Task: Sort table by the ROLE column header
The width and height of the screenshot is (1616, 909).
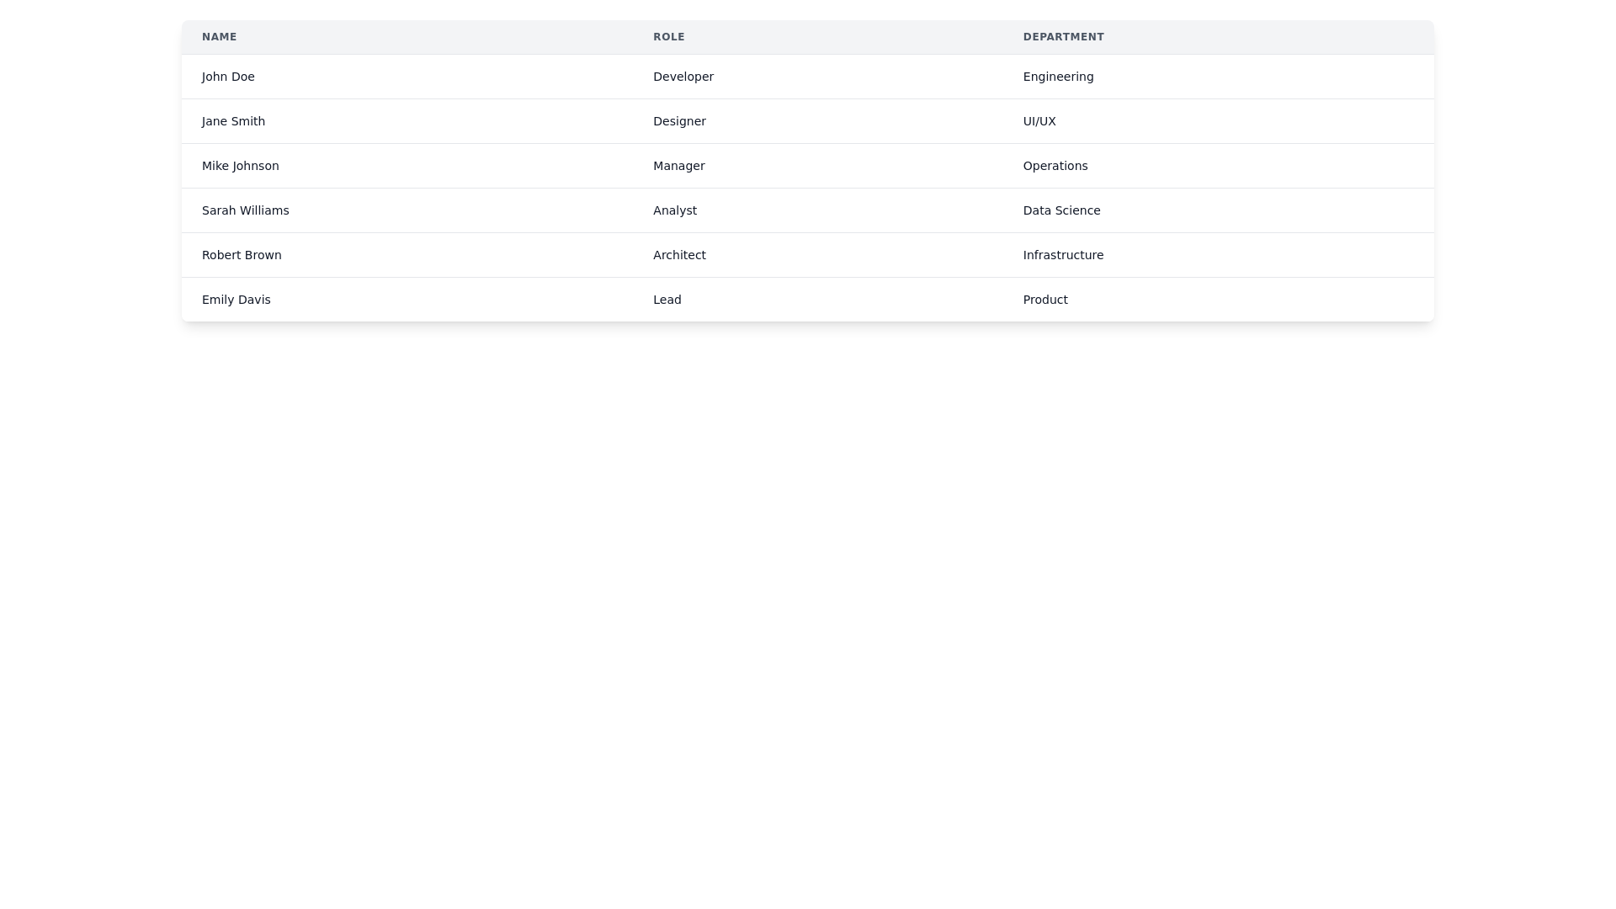Action: tap(669, 37)
